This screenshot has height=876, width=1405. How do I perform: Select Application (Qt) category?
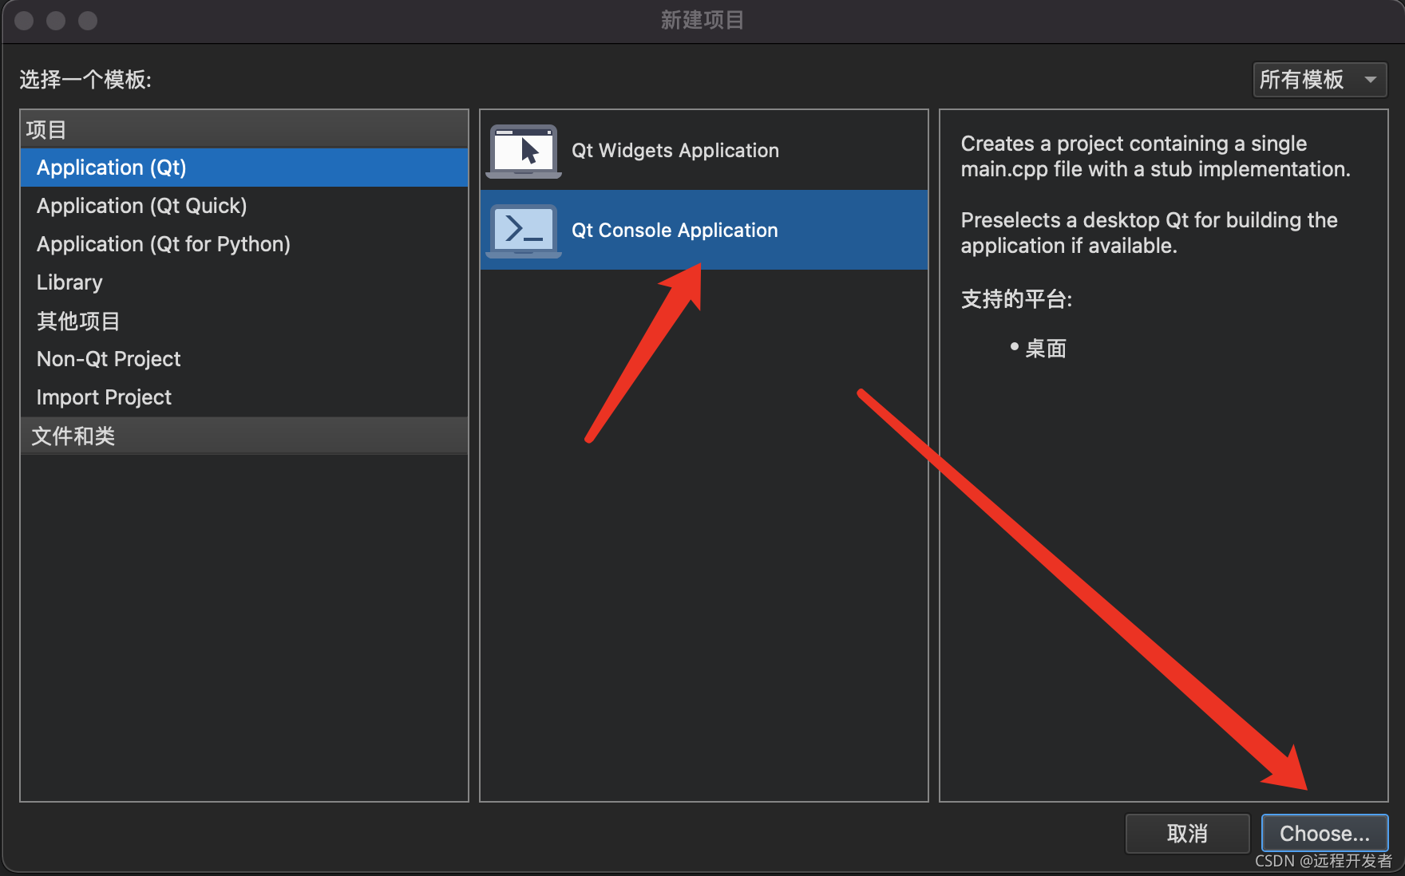[x=244, y=168]
